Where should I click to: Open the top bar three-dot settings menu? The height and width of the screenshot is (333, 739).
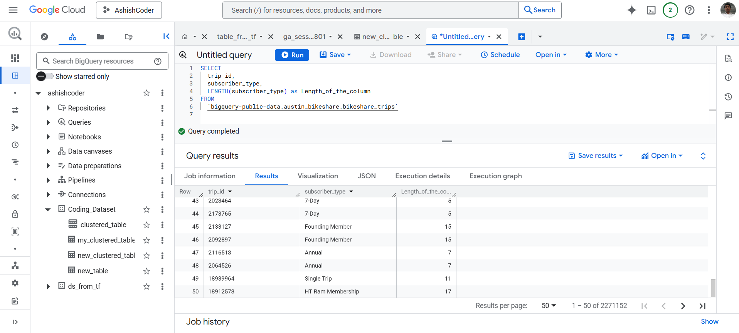[x=709, y=10]
